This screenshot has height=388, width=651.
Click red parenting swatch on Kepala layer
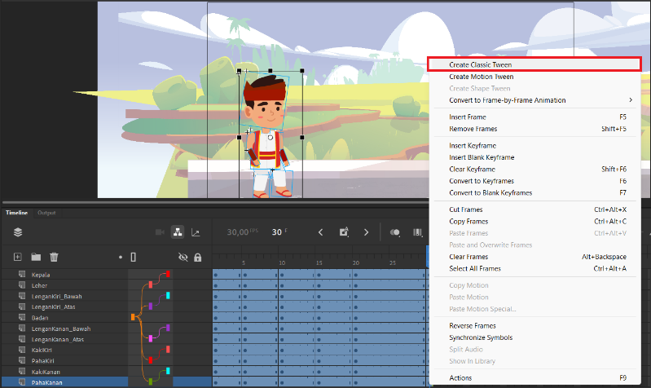[x=168, y=274]
